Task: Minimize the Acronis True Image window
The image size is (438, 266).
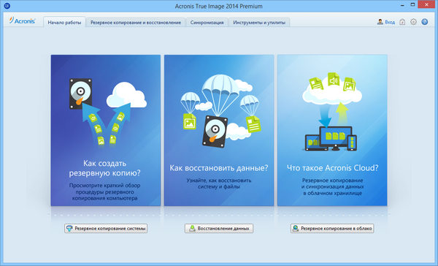Action: 402,5
